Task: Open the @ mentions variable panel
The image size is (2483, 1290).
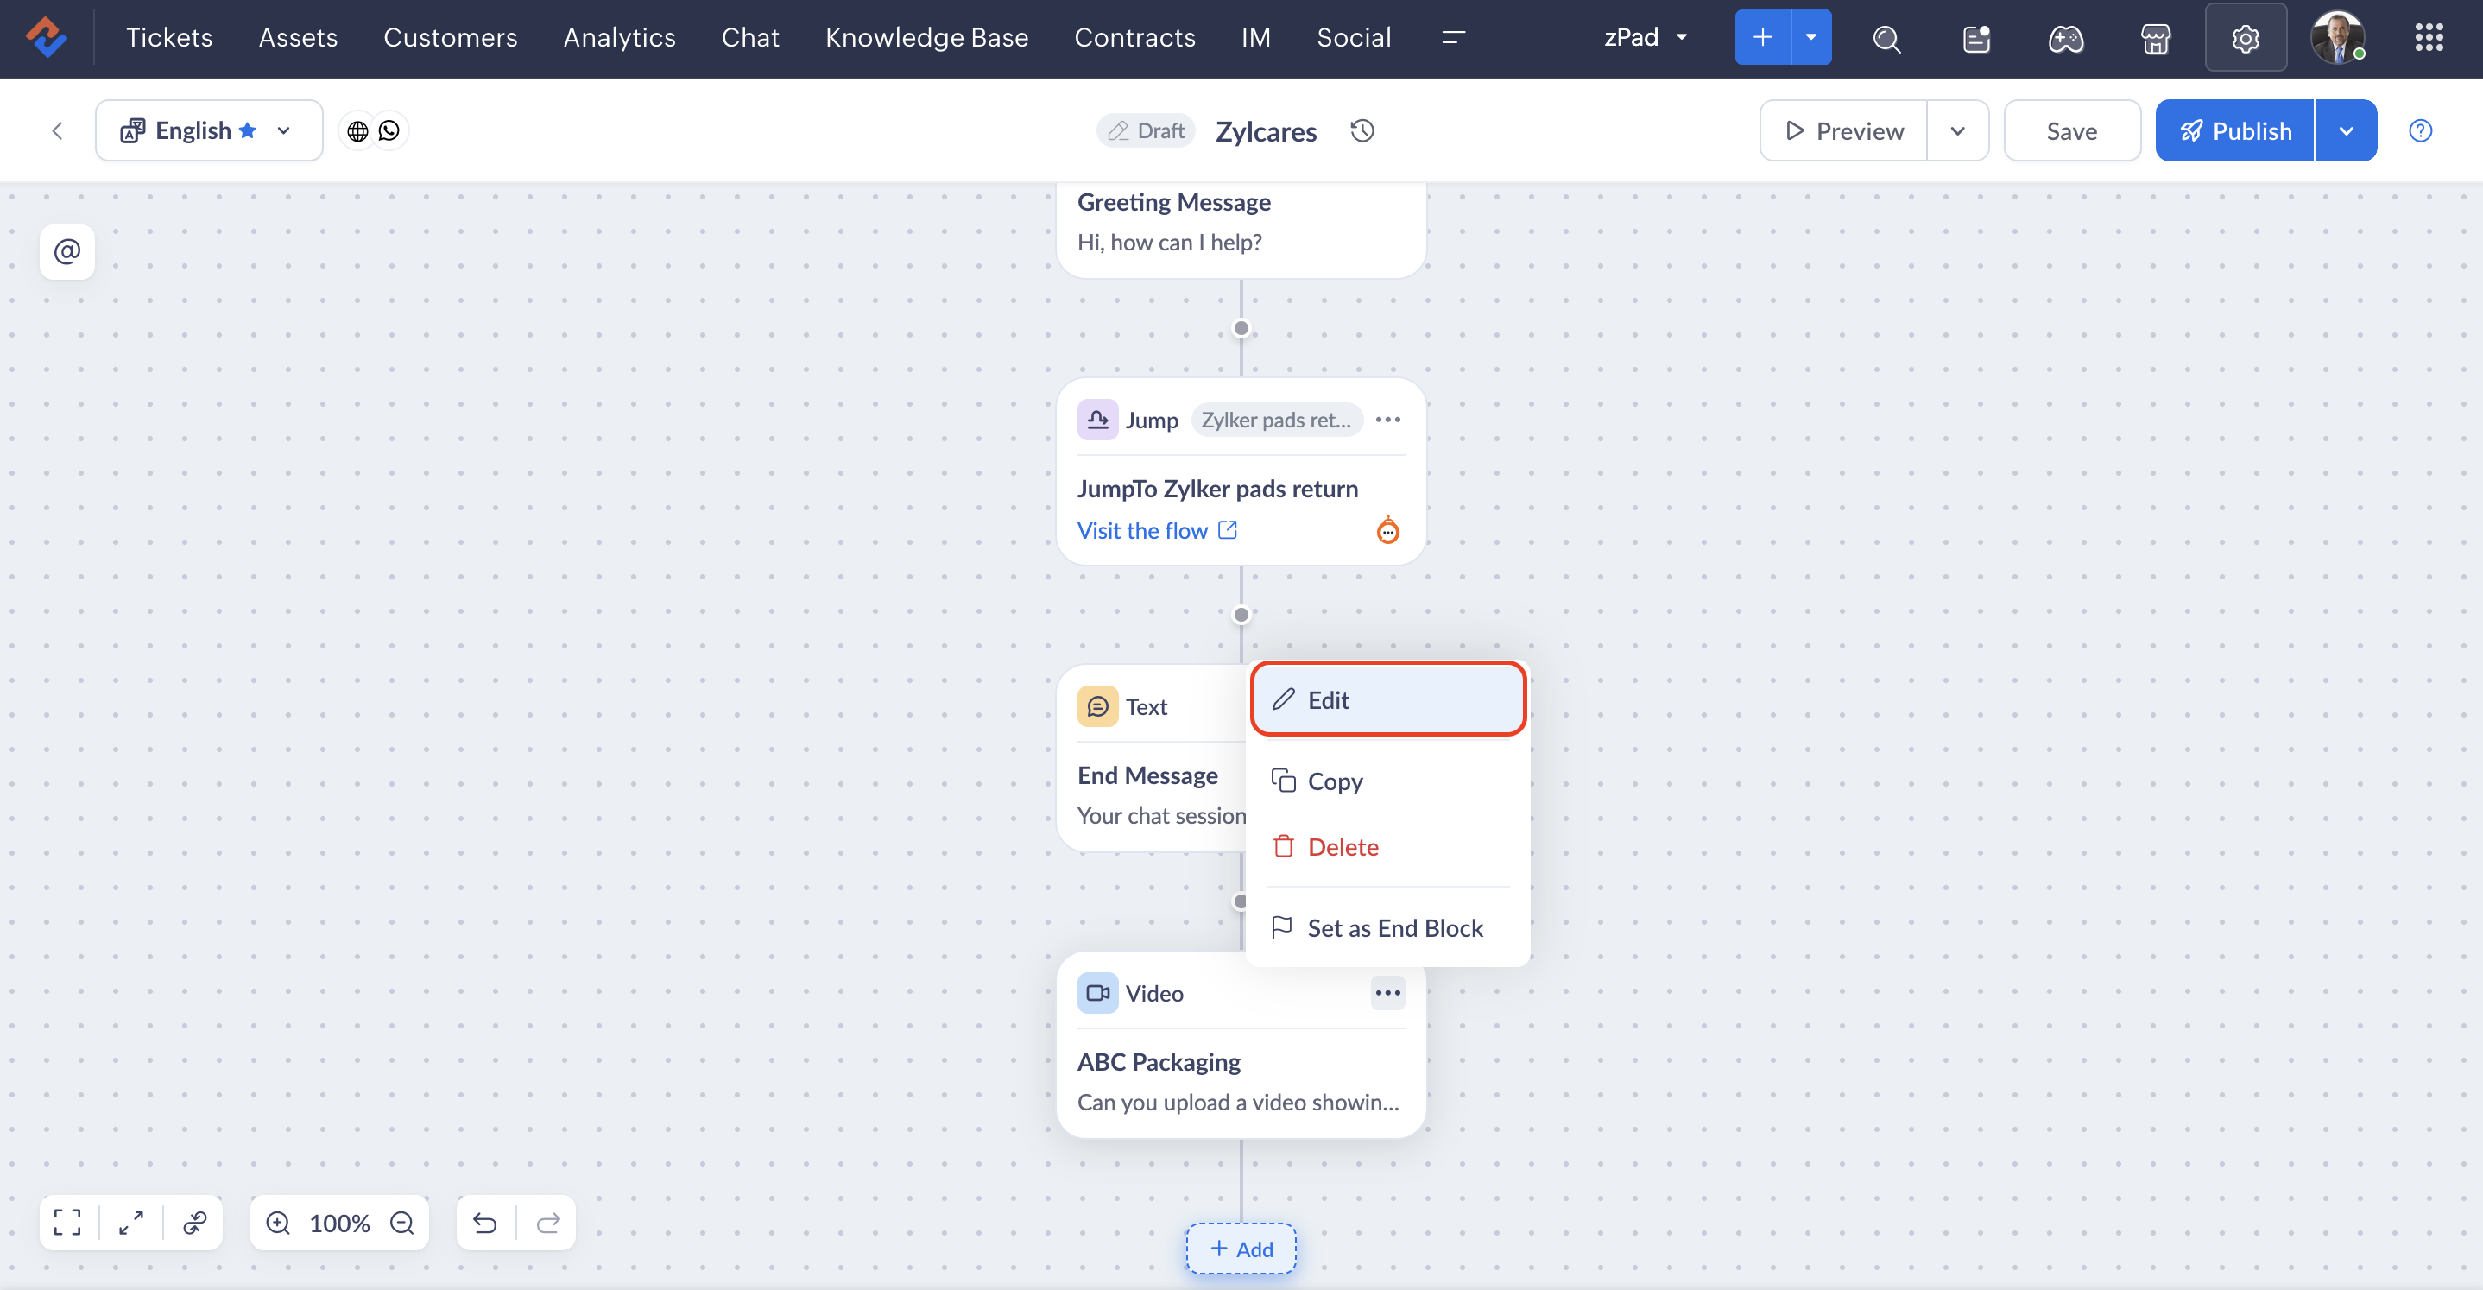Action: [x=66, y=251]
